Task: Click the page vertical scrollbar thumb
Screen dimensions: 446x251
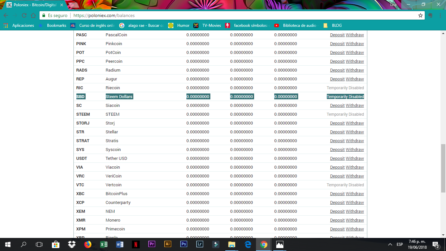Action: click(443, 168)
